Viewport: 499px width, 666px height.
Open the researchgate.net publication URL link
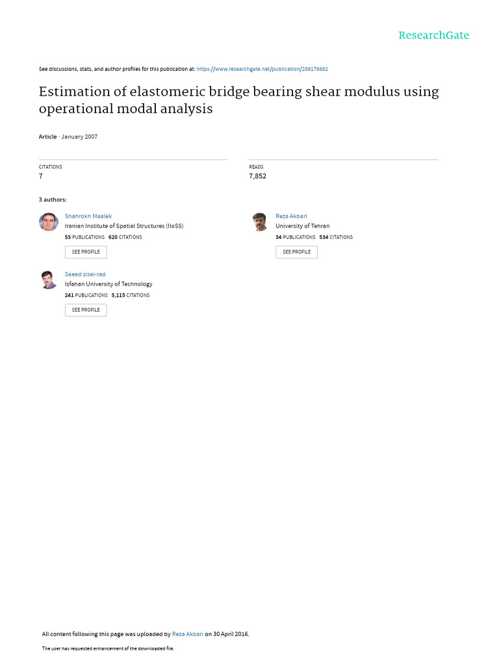tap(266, 69)
